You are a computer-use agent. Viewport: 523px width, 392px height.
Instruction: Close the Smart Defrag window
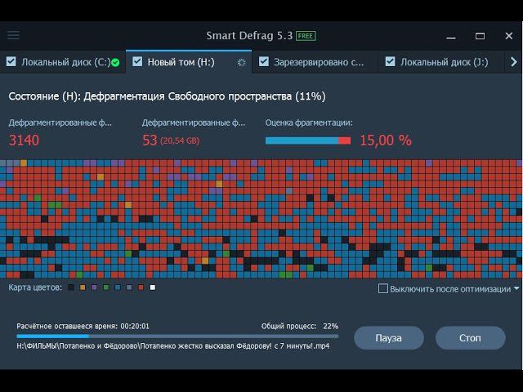pos(508,36)
